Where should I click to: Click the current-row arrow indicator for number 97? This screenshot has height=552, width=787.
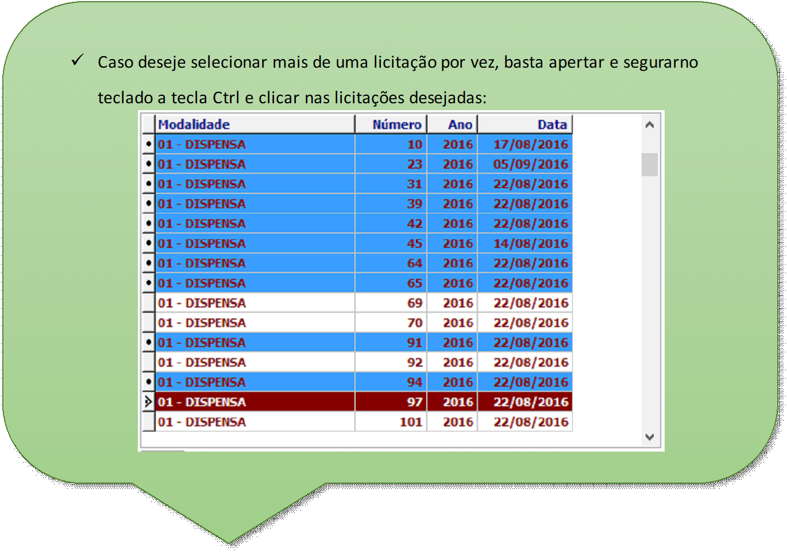tap(149, 402)
